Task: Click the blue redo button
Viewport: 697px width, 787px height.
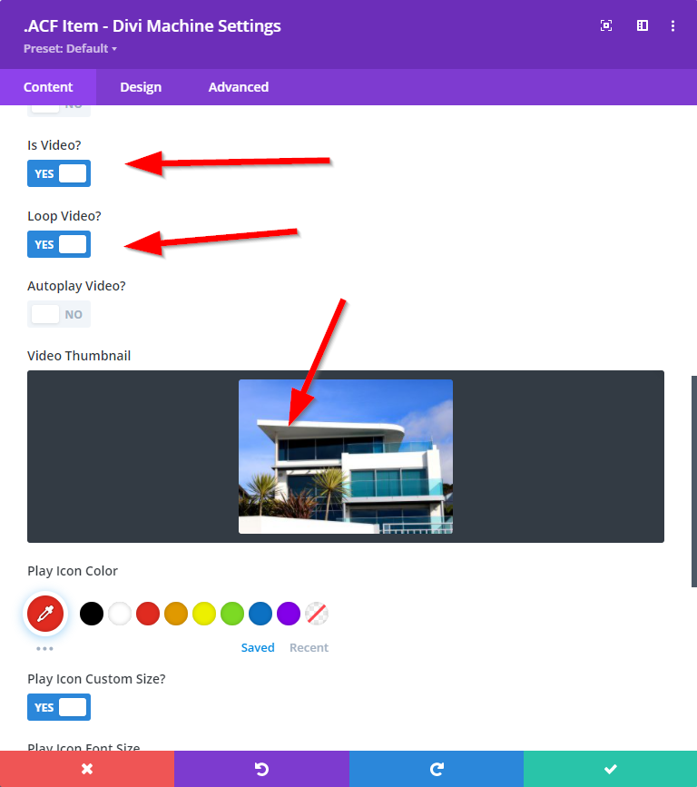Action: (436, 769)
